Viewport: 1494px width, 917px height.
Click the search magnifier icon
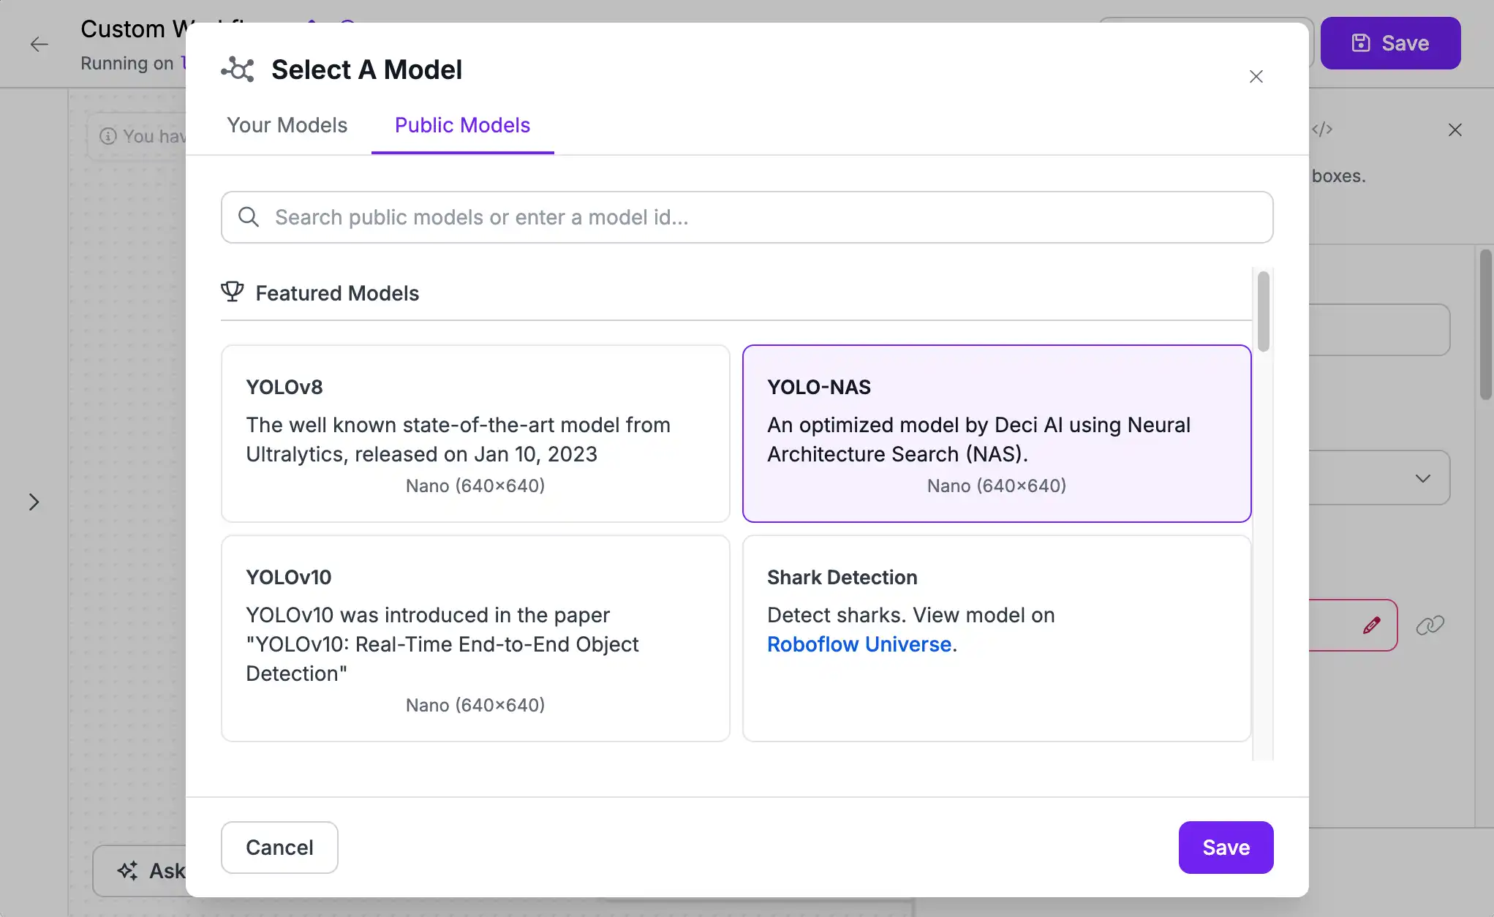pos(248,218)
